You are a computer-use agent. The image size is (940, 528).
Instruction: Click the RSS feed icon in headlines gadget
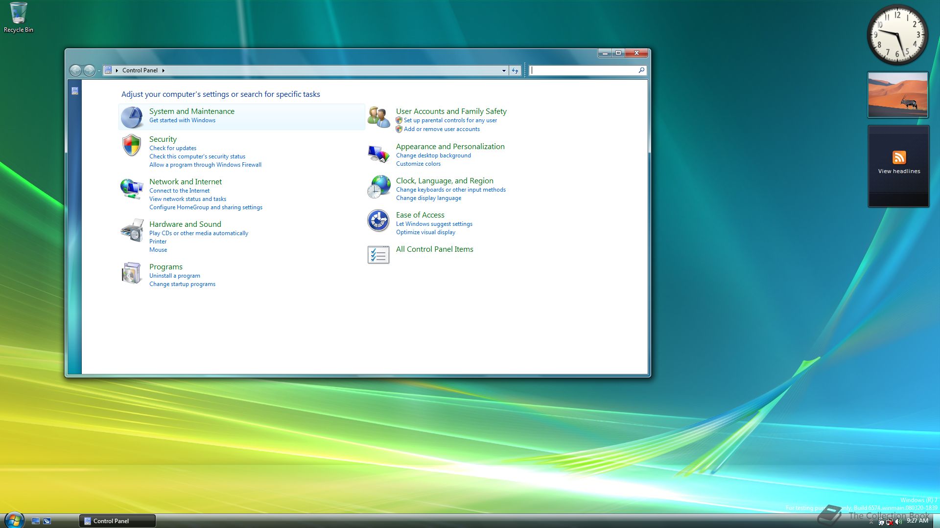point(899,157)
